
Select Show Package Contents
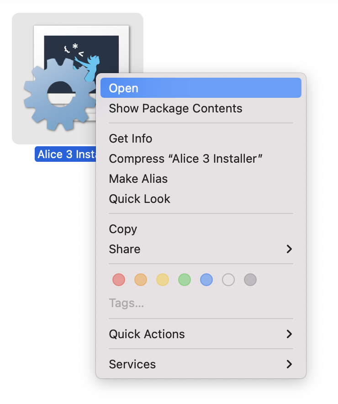[x=175, y=109]
